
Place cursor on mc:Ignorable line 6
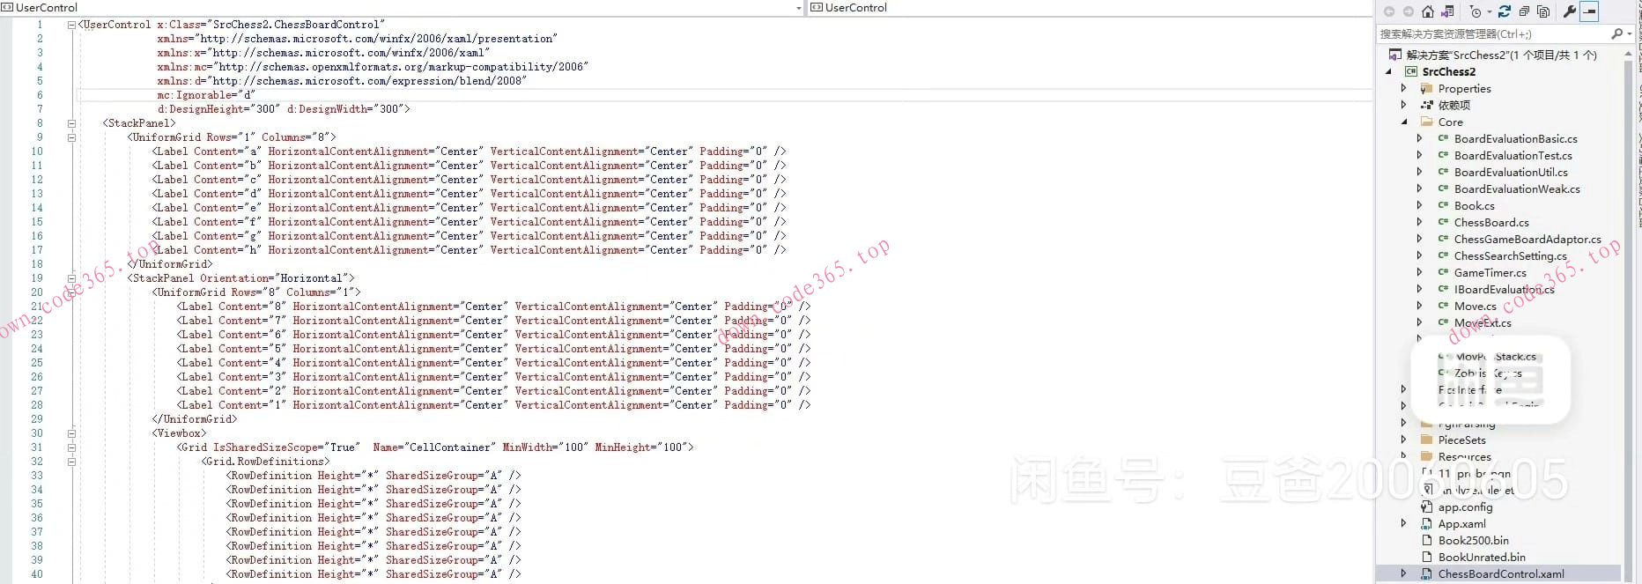[x=206, y=95]
